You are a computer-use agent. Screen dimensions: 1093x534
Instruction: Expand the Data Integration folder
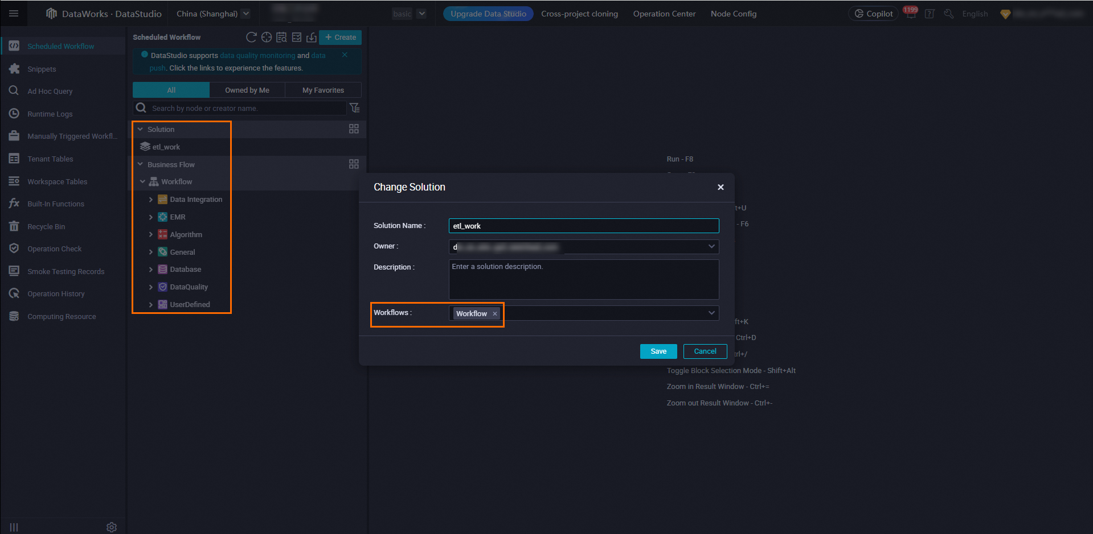(150, 200)
